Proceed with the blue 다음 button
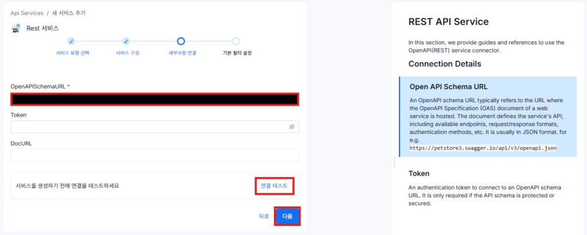 287,216
